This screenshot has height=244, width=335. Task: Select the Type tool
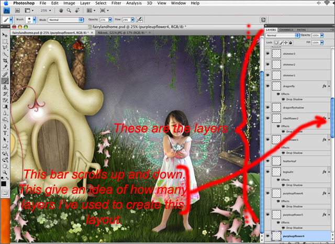pos(5,133)
